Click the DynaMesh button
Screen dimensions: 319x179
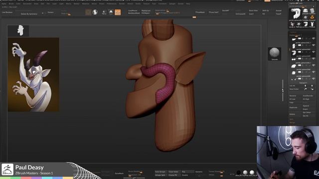click(119, 174)
